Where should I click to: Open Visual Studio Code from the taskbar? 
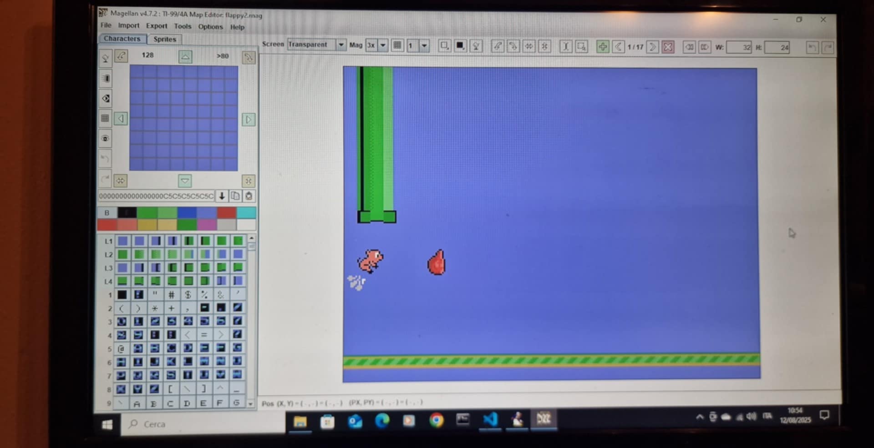tap(490, 419)
